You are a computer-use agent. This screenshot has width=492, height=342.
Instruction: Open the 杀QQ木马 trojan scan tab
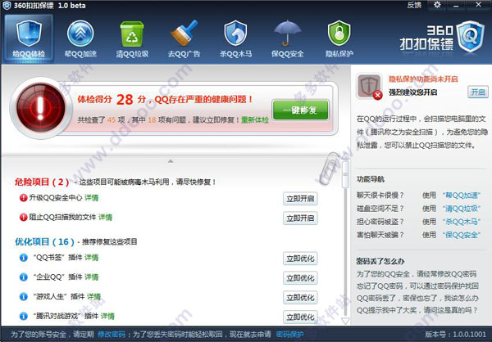pyautogui.click(x=235, y=38)
